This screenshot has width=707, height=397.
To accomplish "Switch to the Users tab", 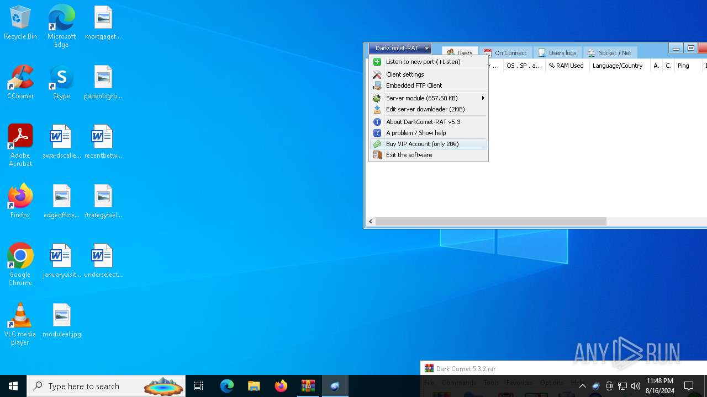I will tap(460, 53).
